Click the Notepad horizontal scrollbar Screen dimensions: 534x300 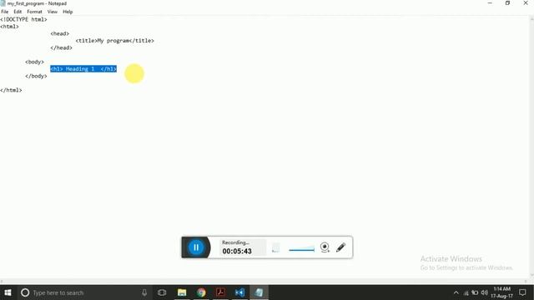tap(264, 282)
